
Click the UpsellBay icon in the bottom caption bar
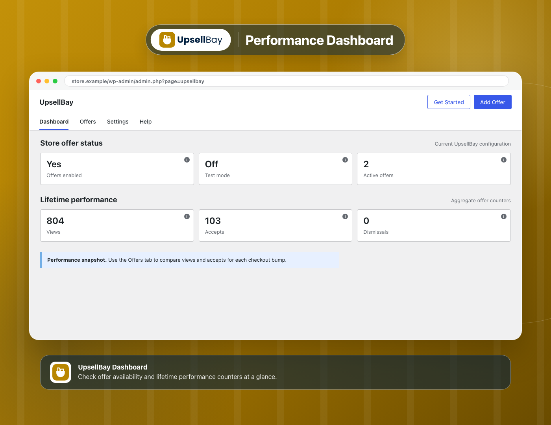pyautogui.click(x=61, y=372)
